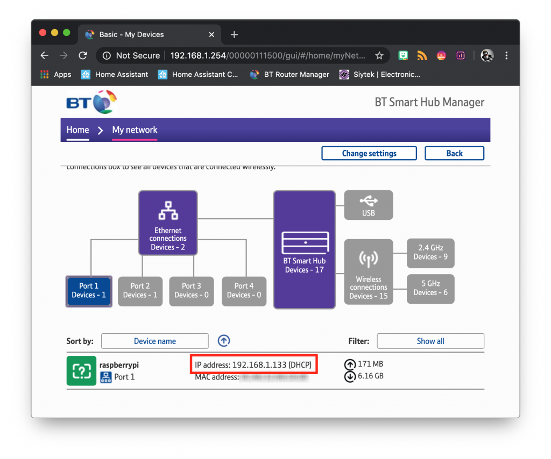Click the BT Smart Hub Manager title

click(x=429, y=102)
